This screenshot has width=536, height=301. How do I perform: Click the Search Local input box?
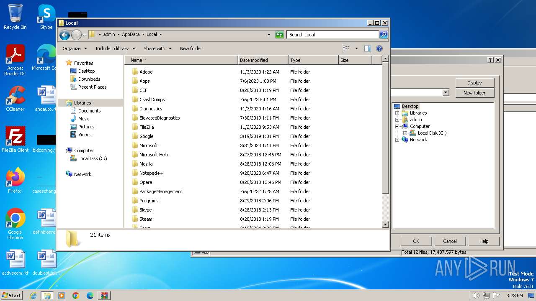[333, 35]
